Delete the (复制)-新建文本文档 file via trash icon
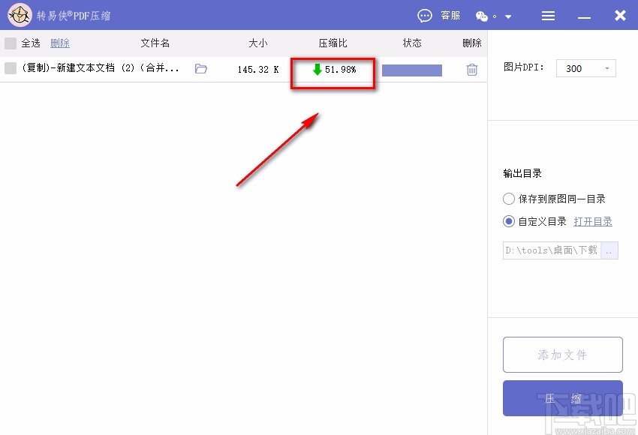The height and width of the screenshot is (435, 638). (x=471, y=70)
